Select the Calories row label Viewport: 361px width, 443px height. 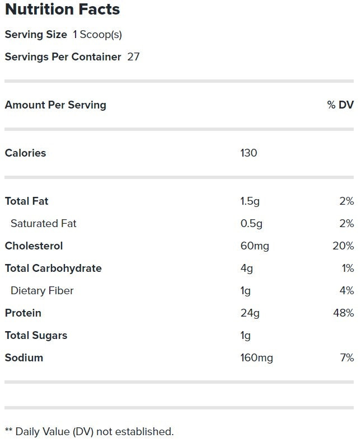tap(25, 153)
